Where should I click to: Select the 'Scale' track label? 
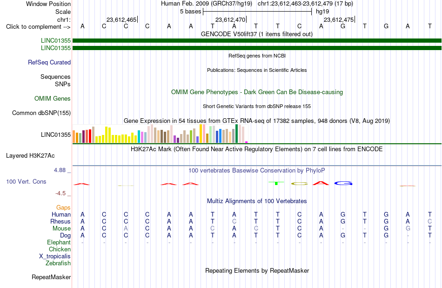pyautogui.click(x=63, y=12)
